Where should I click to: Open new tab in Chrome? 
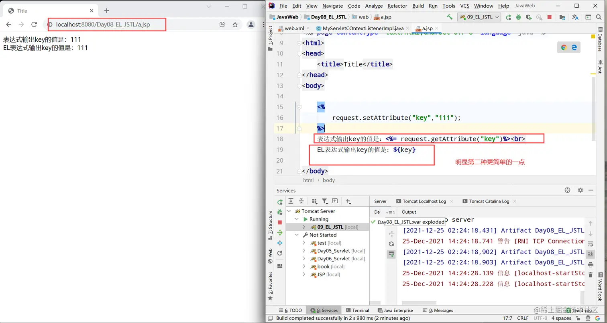[107, 10]
